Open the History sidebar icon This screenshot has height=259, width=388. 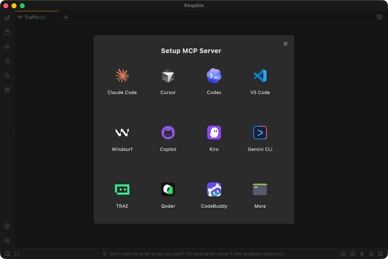click(x=7, y=61)
